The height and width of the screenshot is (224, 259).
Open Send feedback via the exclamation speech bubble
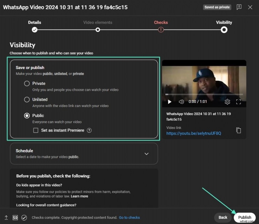coord(239,7)
